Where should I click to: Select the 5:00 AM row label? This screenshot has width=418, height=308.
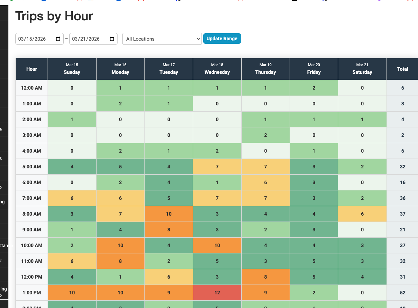point(31,167)
